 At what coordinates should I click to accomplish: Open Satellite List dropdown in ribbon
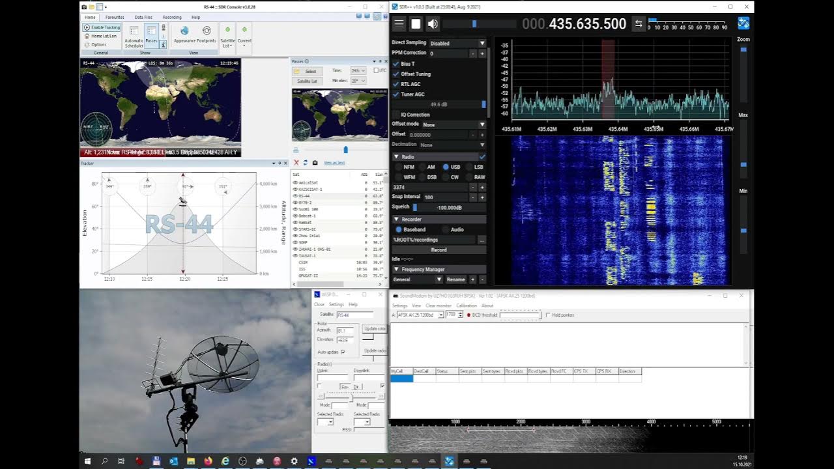pyautogui.click(x=227, y=36)
